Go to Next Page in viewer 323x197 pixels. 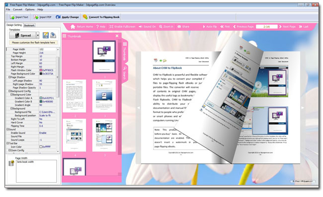point(287,27)
